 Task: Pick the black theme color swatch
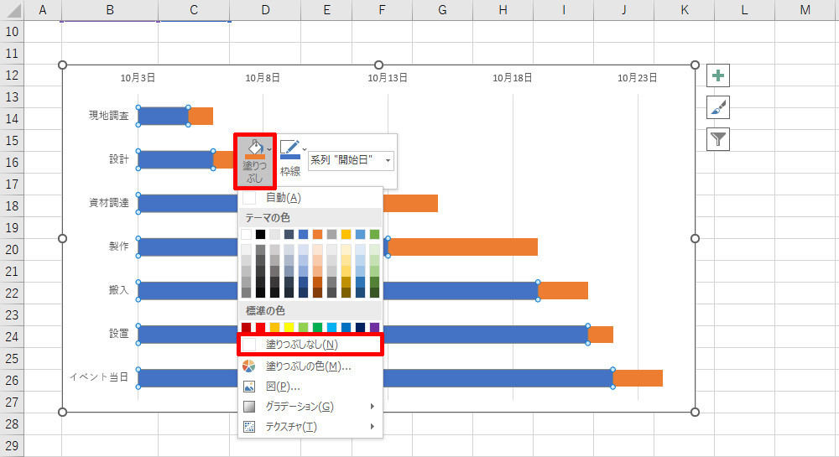pyautogui.click(x=261, y=234)
